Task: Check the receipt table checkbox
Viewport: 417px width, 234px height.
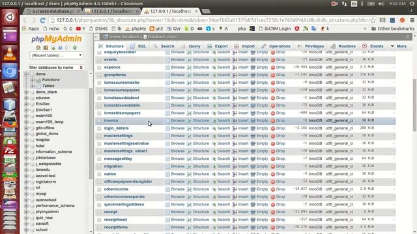Action: click(99, 213)
